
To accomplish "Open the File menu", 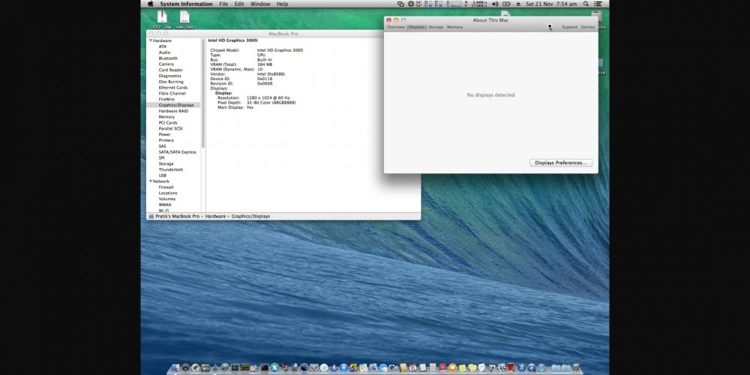I will 223,4.
